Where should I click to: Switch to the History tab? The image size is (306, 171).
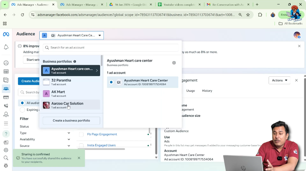click(207, 91)
